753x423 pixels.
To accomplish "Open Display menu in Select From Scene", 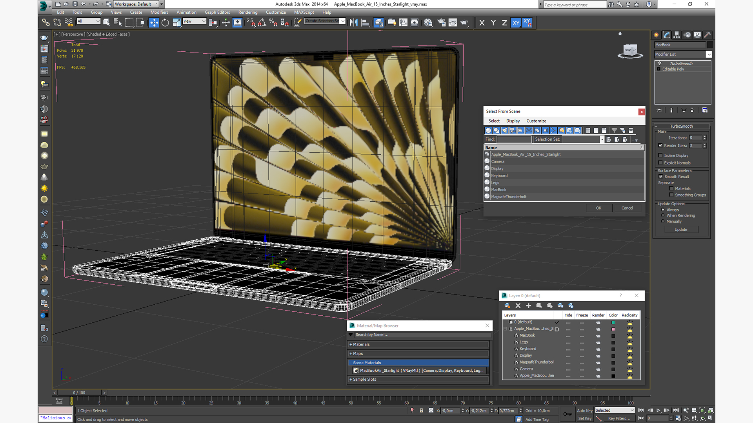I will (513, 121).
